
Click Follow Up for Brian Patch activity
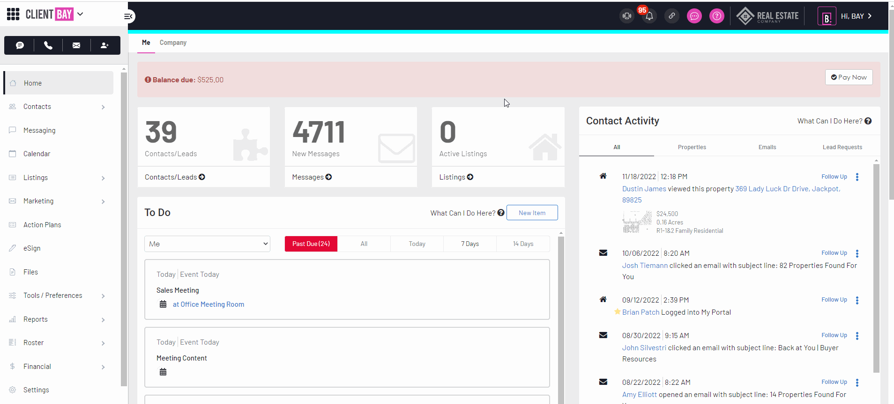[834, 300]
